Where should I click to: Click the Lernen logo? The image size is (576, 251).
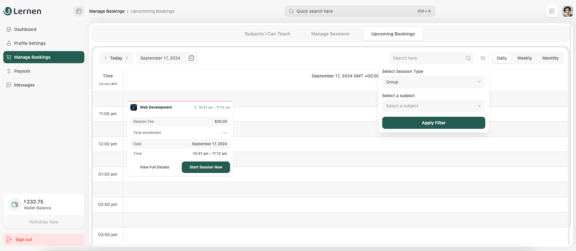pos(22,11)
